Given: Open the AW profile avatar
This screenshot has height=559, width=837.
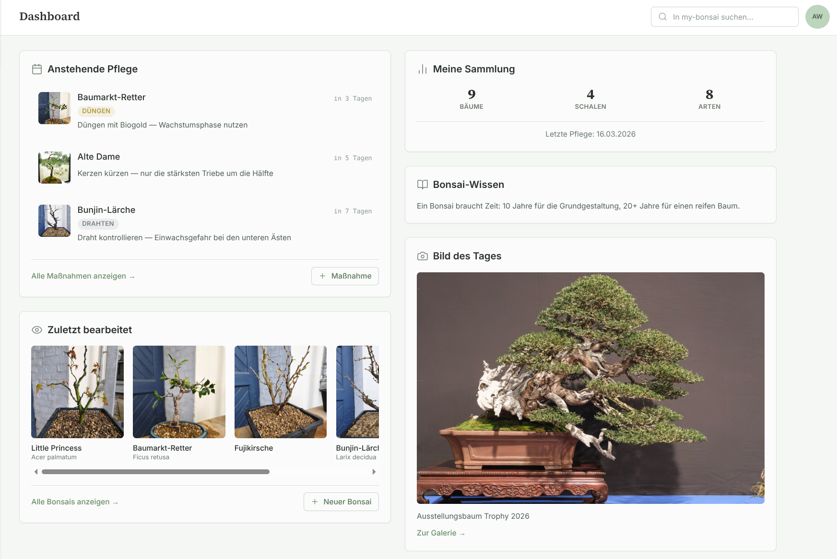Looking at the screenshot, I should tap(817, 17).
